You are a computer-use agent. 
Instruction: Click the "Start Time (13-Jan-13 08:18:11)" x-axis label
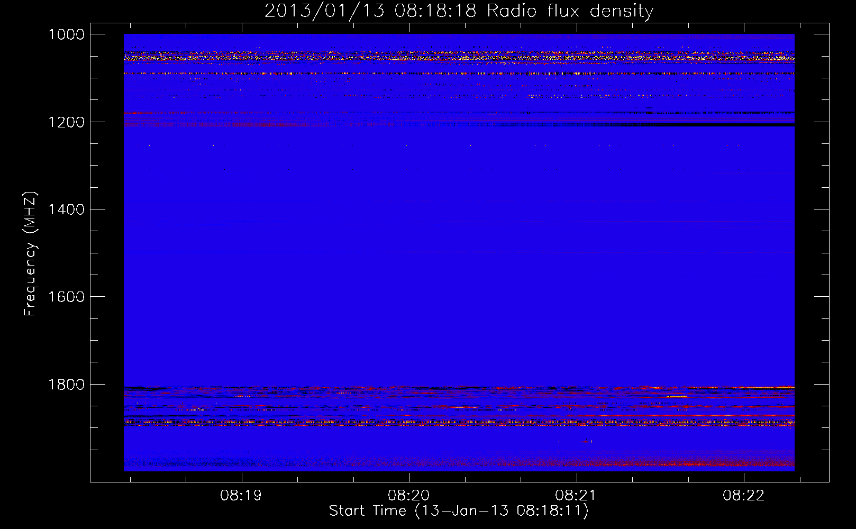[x=459, y=511]
